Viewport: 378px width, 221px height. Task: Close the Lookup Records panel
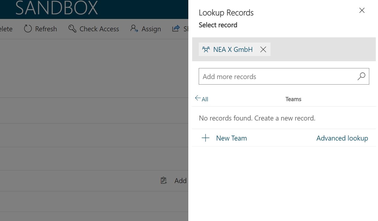(362, 10)
